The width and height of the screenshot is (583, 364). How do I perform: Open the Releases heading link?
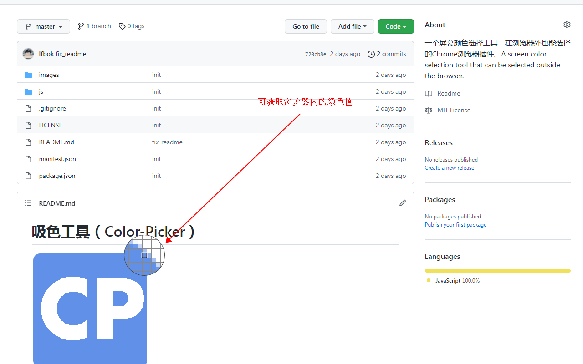click(x=439, y=142)
